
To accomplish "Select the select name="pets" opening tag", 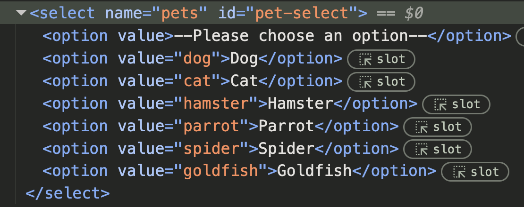I will [x=198, y=13].
